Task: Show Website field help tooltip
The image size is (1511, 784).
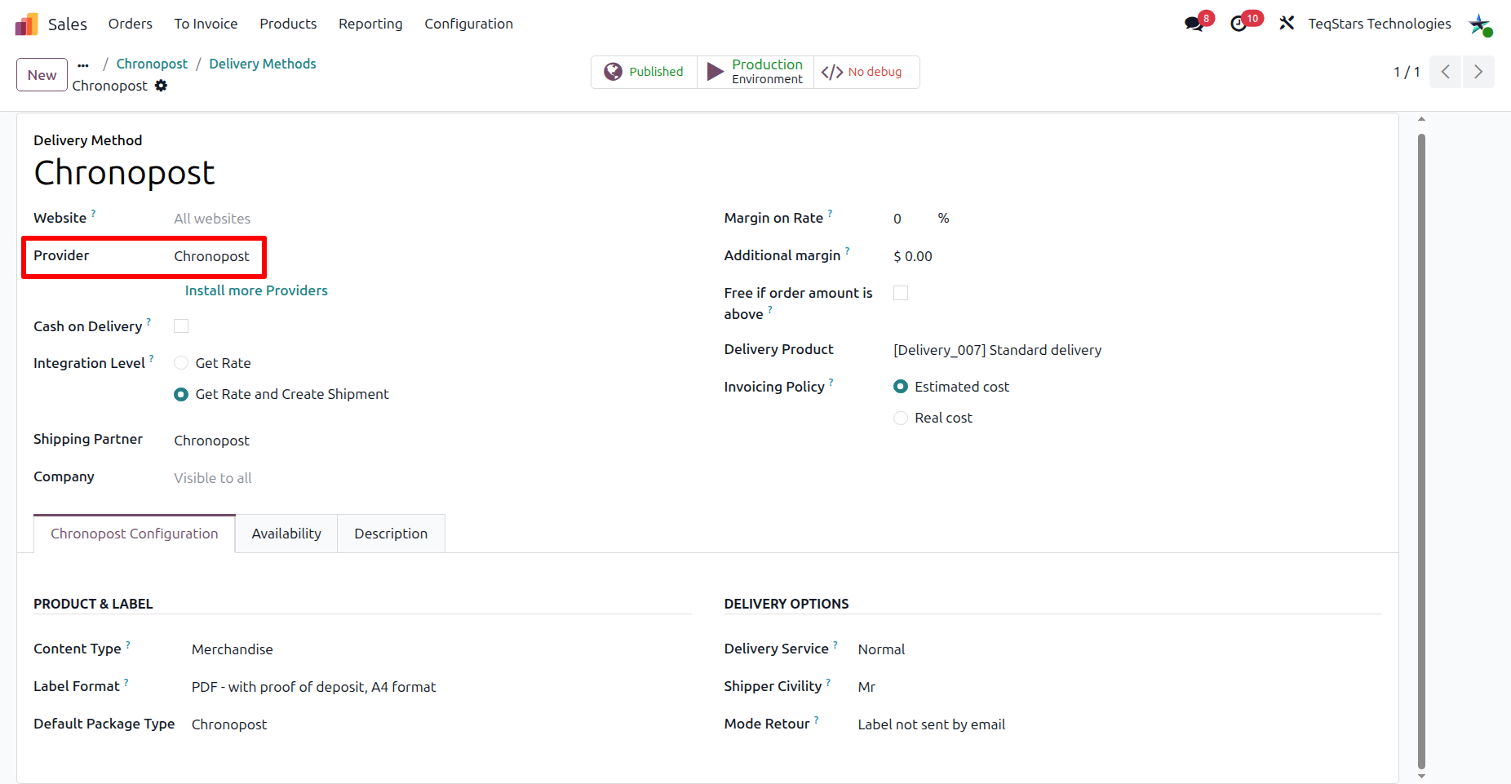Action: pyautogui.click(x=93, y=213)
